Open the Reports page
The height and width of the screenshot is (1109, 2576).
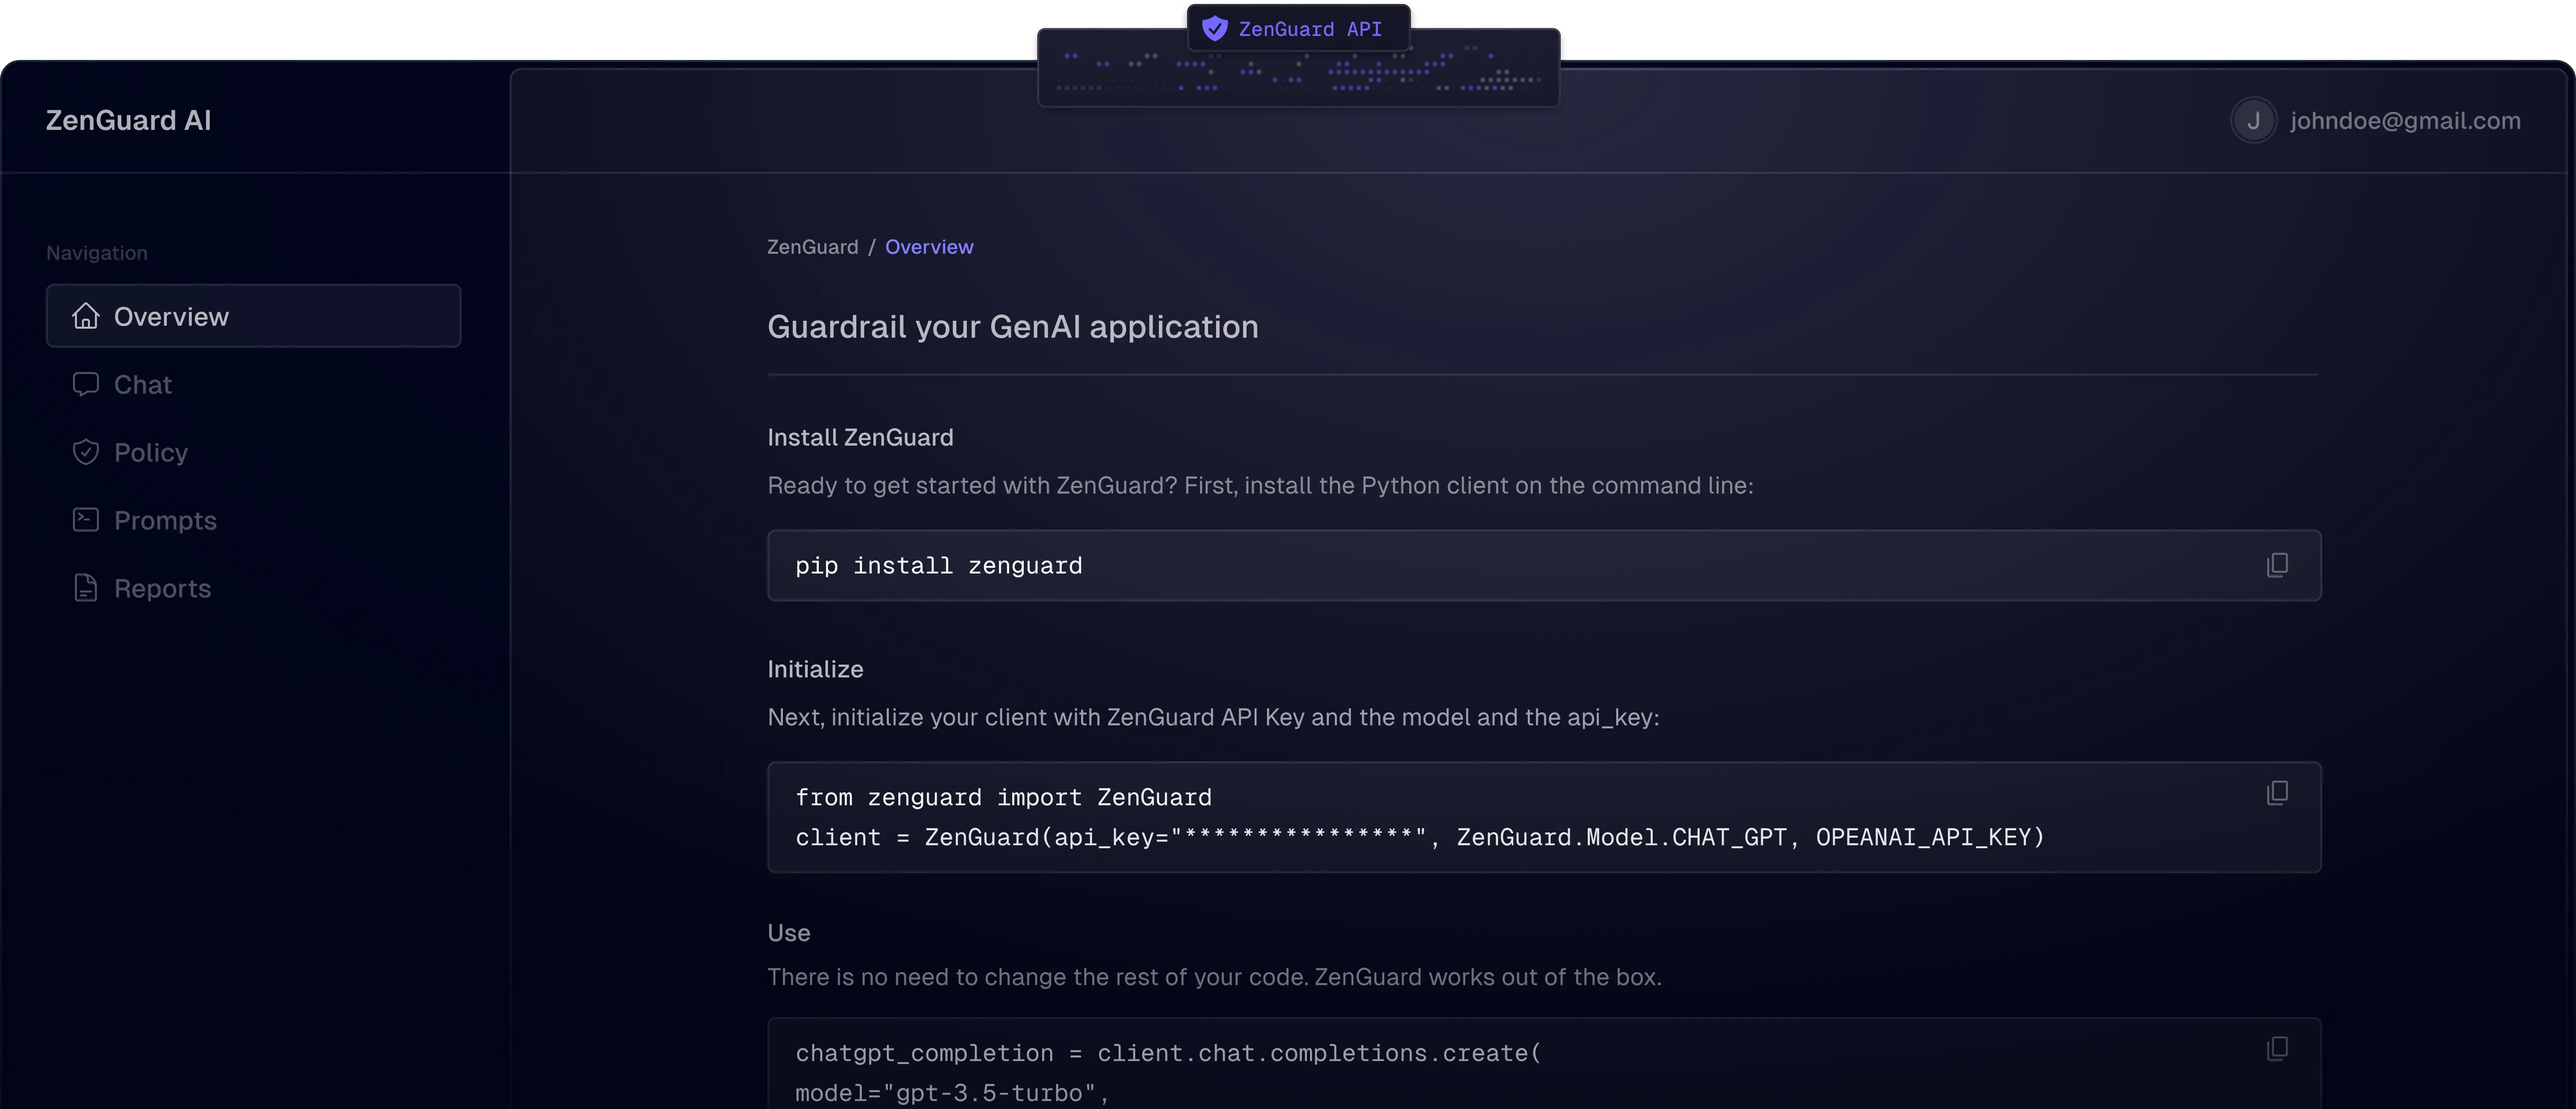162,589
